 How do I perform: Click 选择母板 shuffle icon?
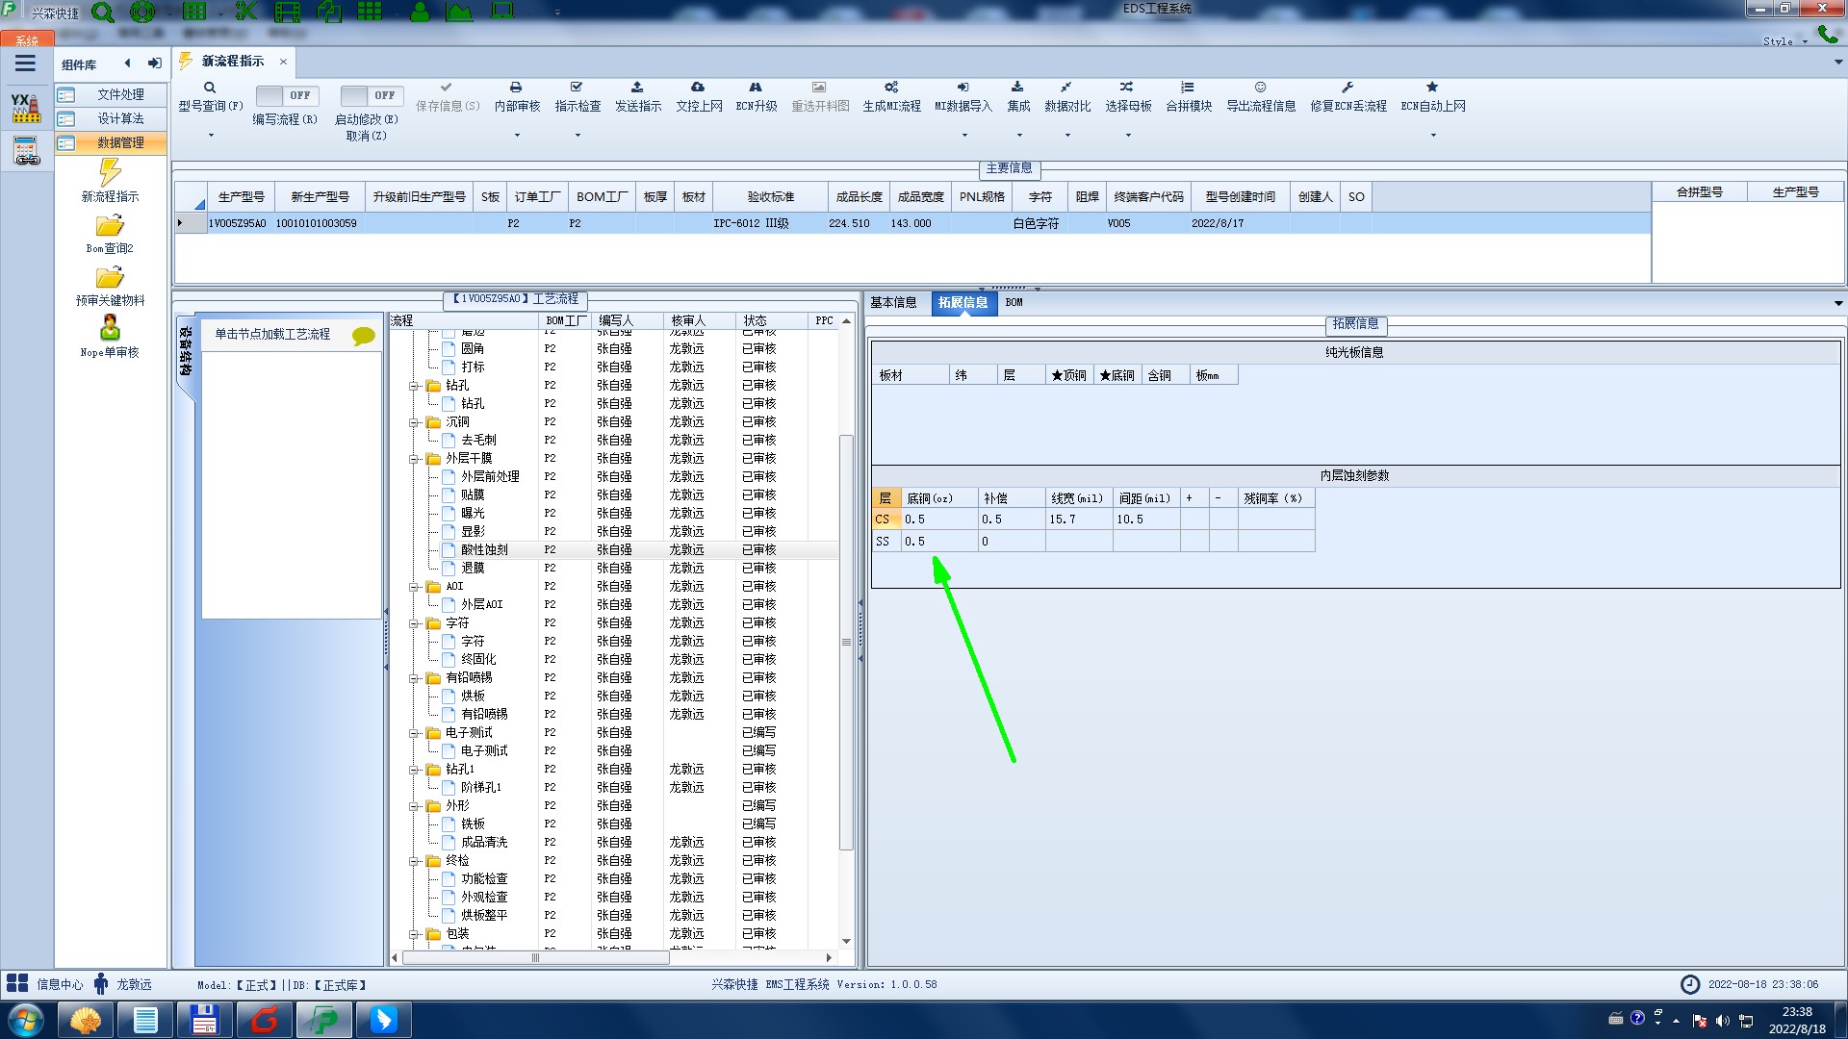click(1127, 88)
